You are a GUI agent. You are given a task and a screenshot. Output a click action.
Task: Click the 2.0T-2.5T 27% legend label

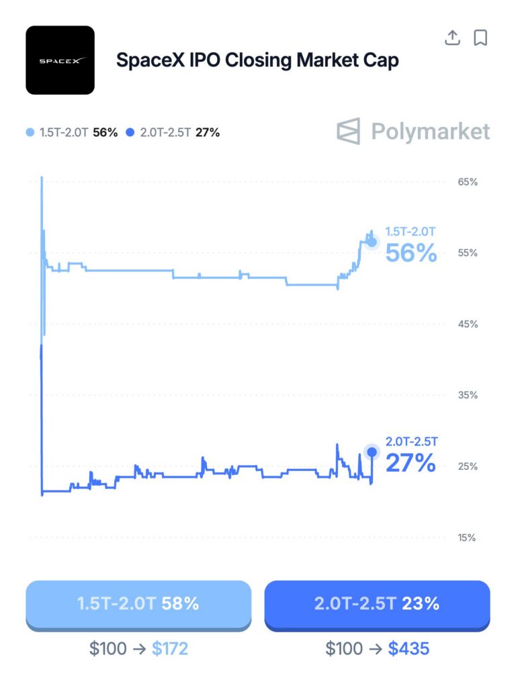(180, 133)
